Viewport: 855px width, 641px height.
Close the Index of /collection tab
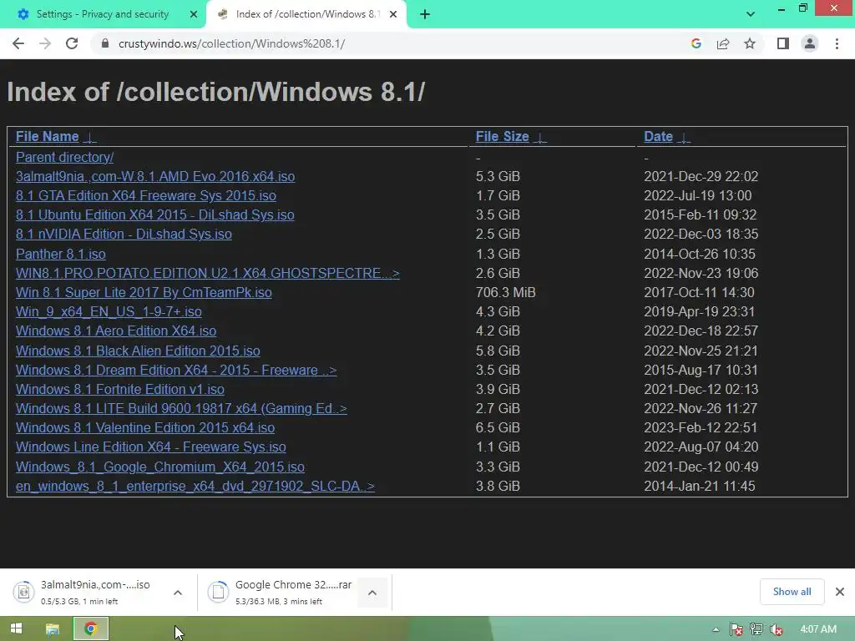tap(393, 14)
